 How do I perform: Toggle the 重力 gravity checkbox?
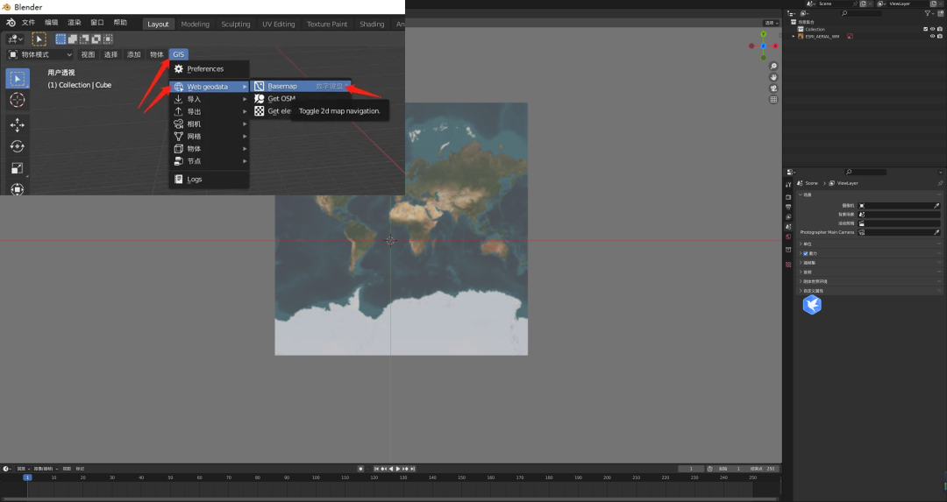pyautogui.click(x=806, y=253)
